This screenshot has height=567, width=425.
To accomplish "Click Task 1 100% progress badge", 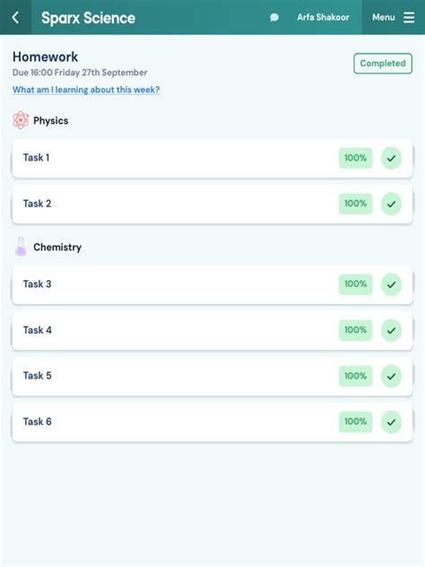I will pyautogui.click(x=356, y=158).
